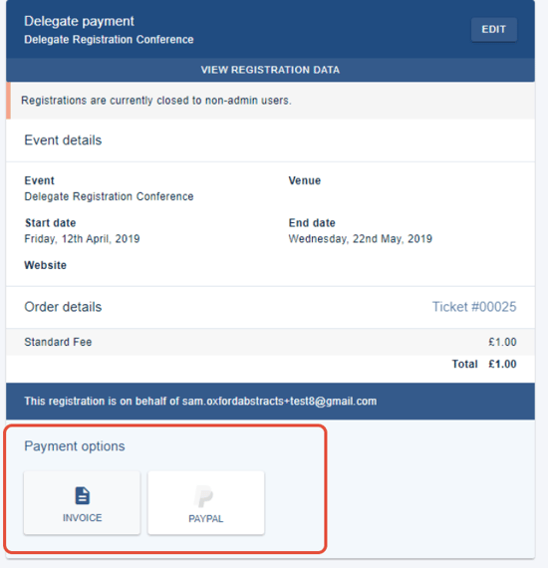The height and width of the screenshot is (568, 548).
Task: Click the Venue field label
Action: coord(305,180)
